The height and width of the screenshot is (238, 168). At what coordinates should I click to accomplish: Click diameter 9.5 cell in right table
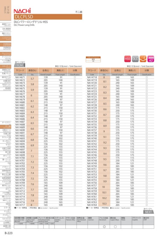tap(105, 159)
